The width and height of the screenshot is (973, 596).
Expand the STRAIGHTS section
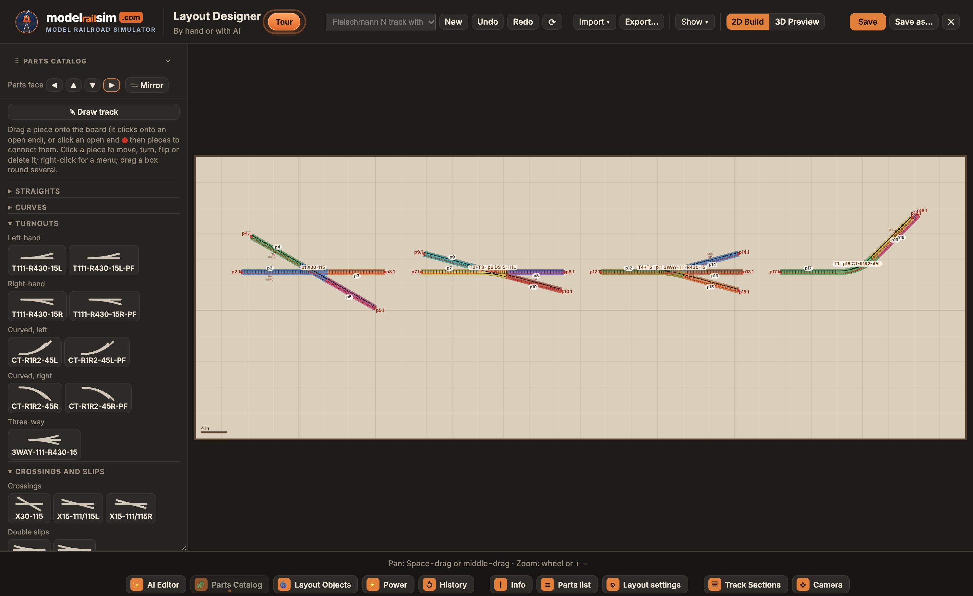(94, 191)
